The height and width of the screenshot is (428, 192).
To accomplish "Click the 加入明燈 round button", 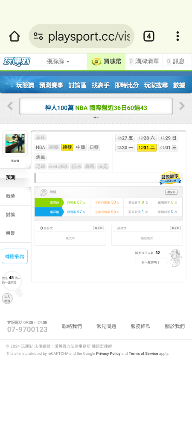I will tap(7, 299).
